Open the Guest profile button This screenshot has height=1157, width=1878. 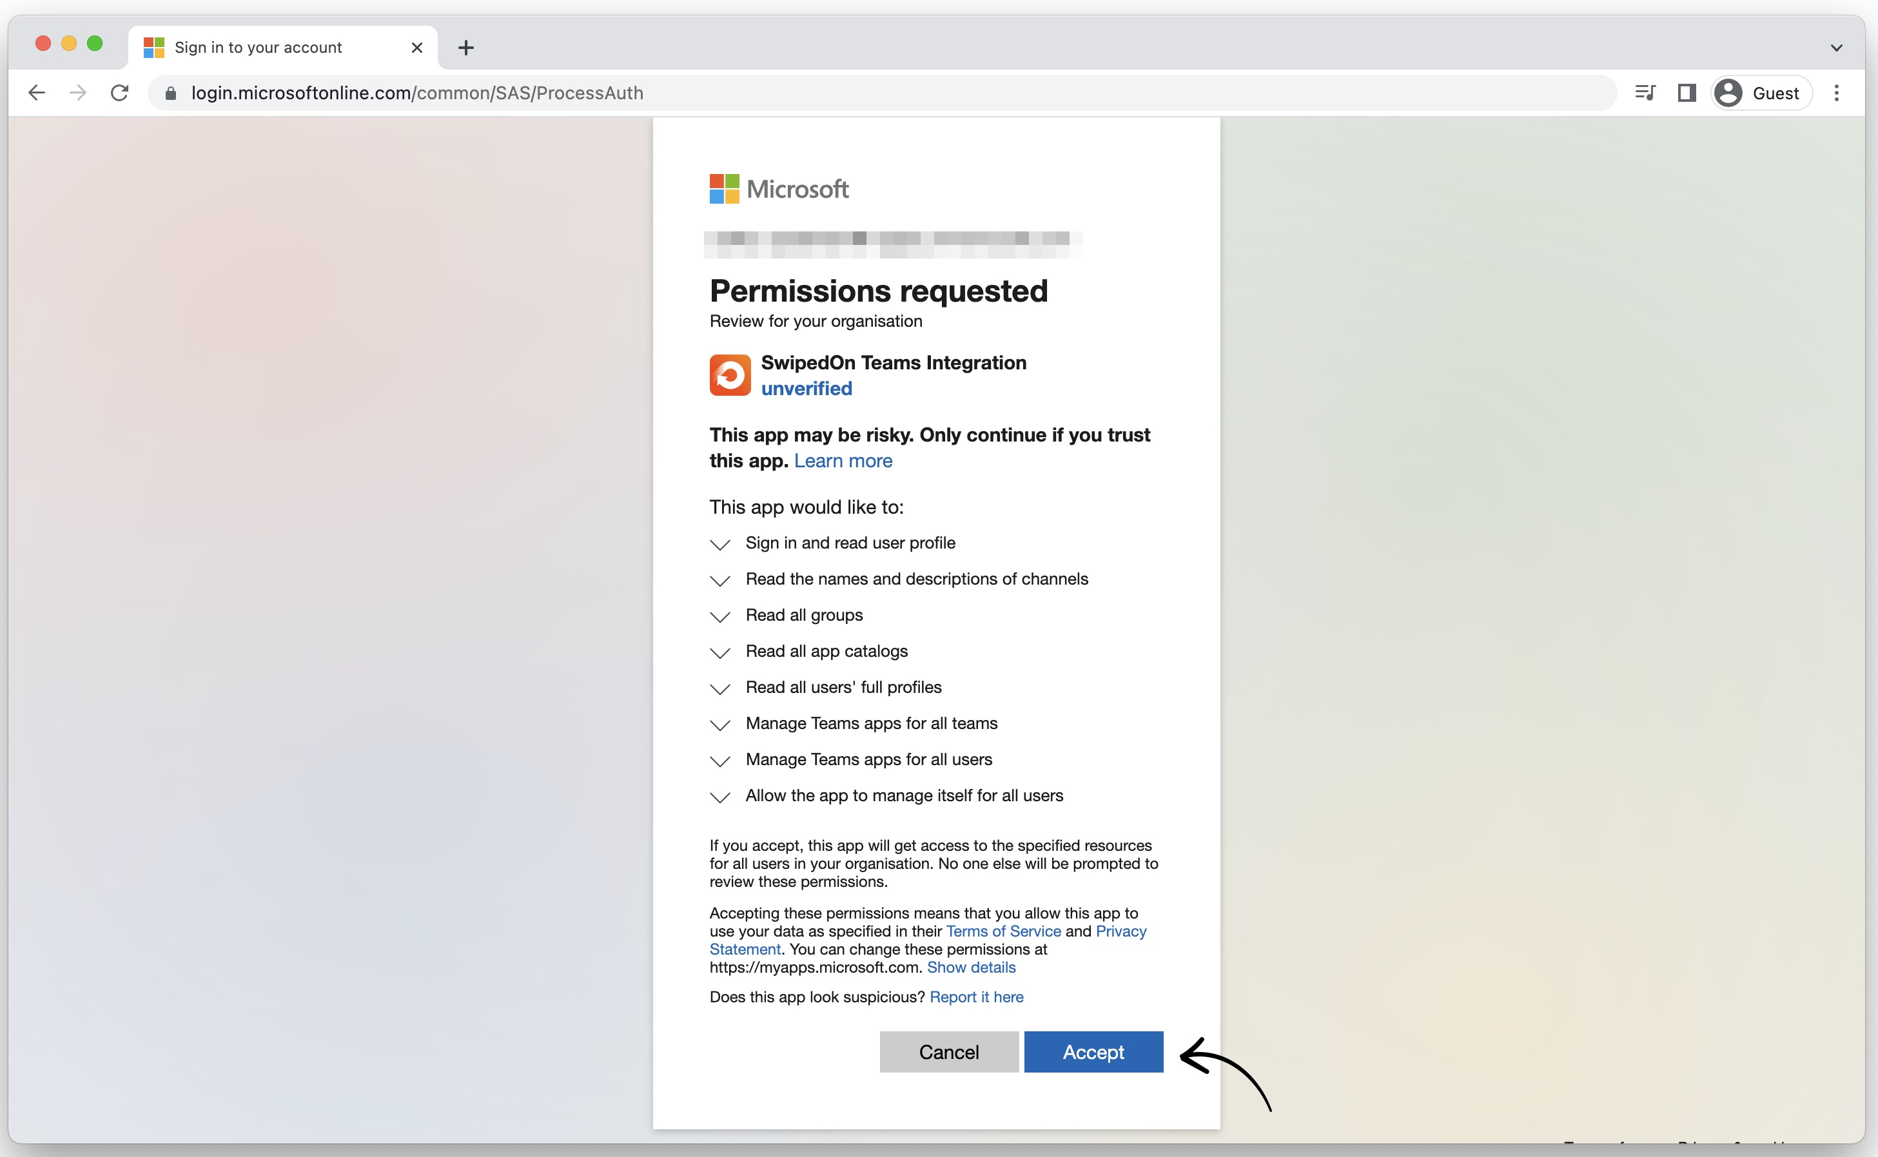(x=1762, y=93)
